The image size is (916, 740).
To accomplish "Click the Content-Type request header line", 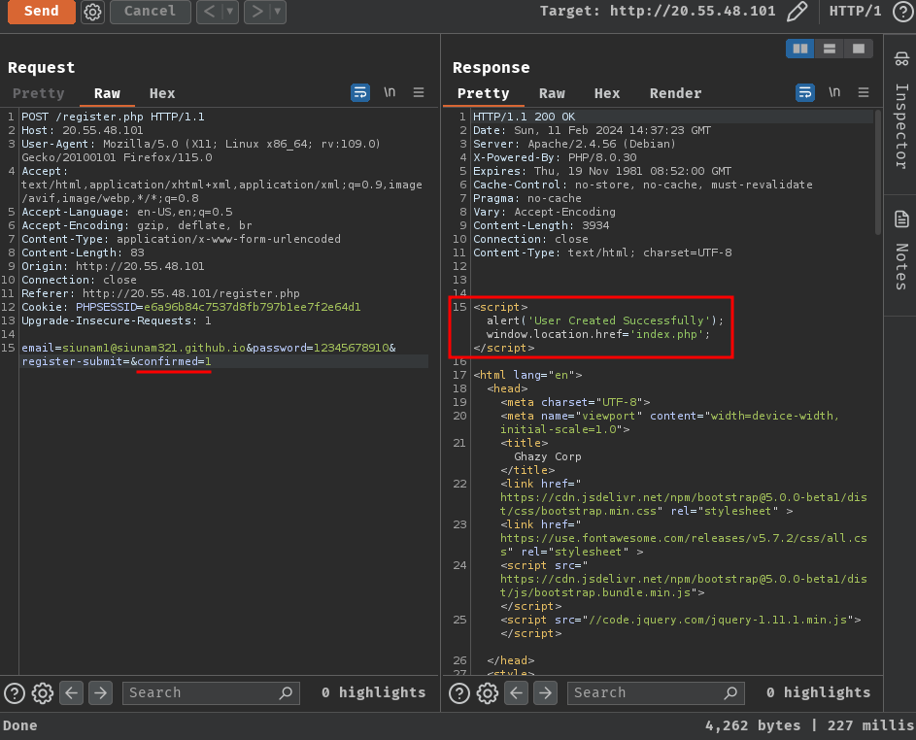I will coord(181,239).
